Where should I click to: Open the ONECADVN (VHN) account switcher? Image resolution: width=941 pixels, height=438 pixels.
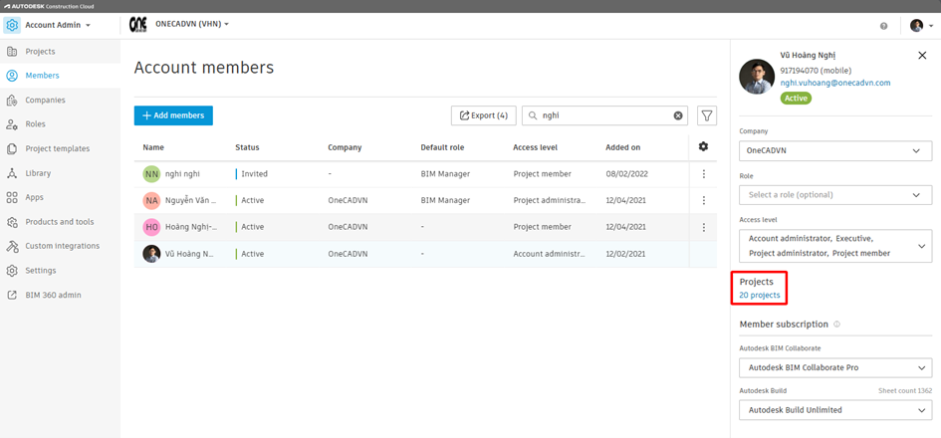[192, 24]
